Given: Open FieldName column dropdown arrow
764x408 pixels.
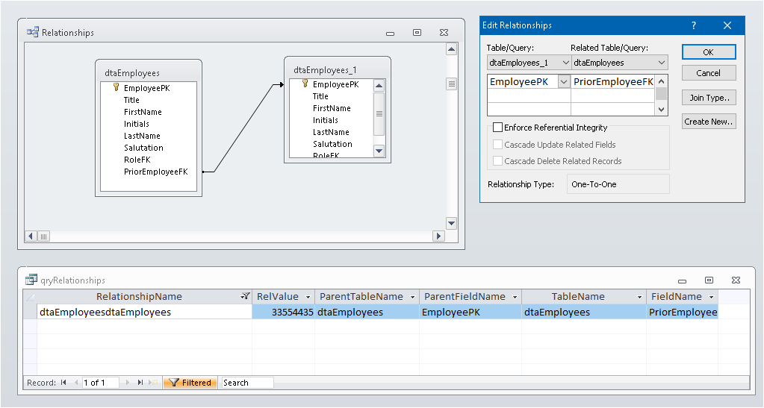Looking at the screenshot, I should tap(712, 297).
